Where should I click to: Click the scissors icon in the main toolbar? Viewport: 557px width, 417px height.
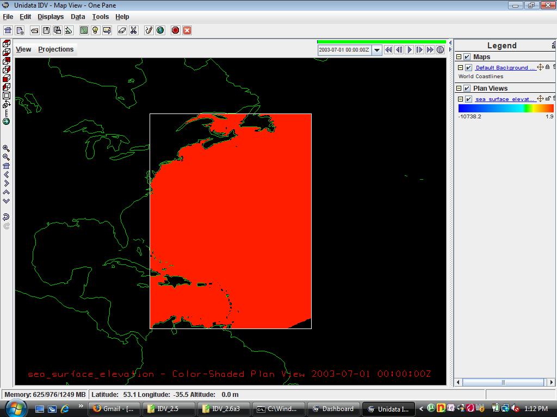pos(133,30)
